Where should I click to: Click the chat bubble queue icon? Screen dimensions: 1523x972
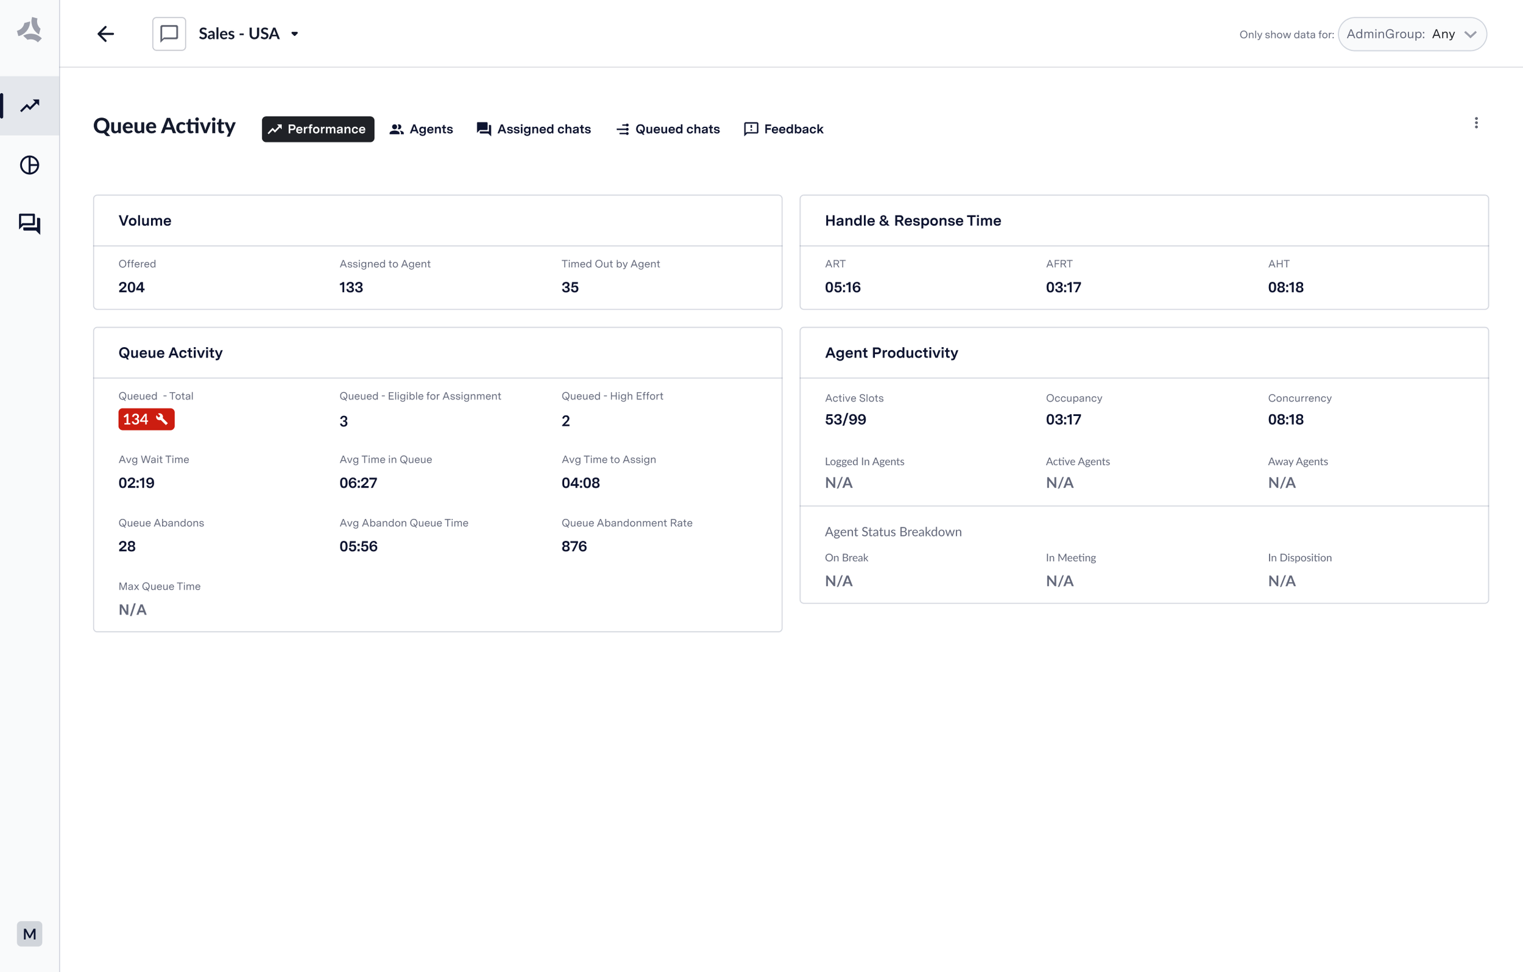pyautogui.click(x=169, y=33)
